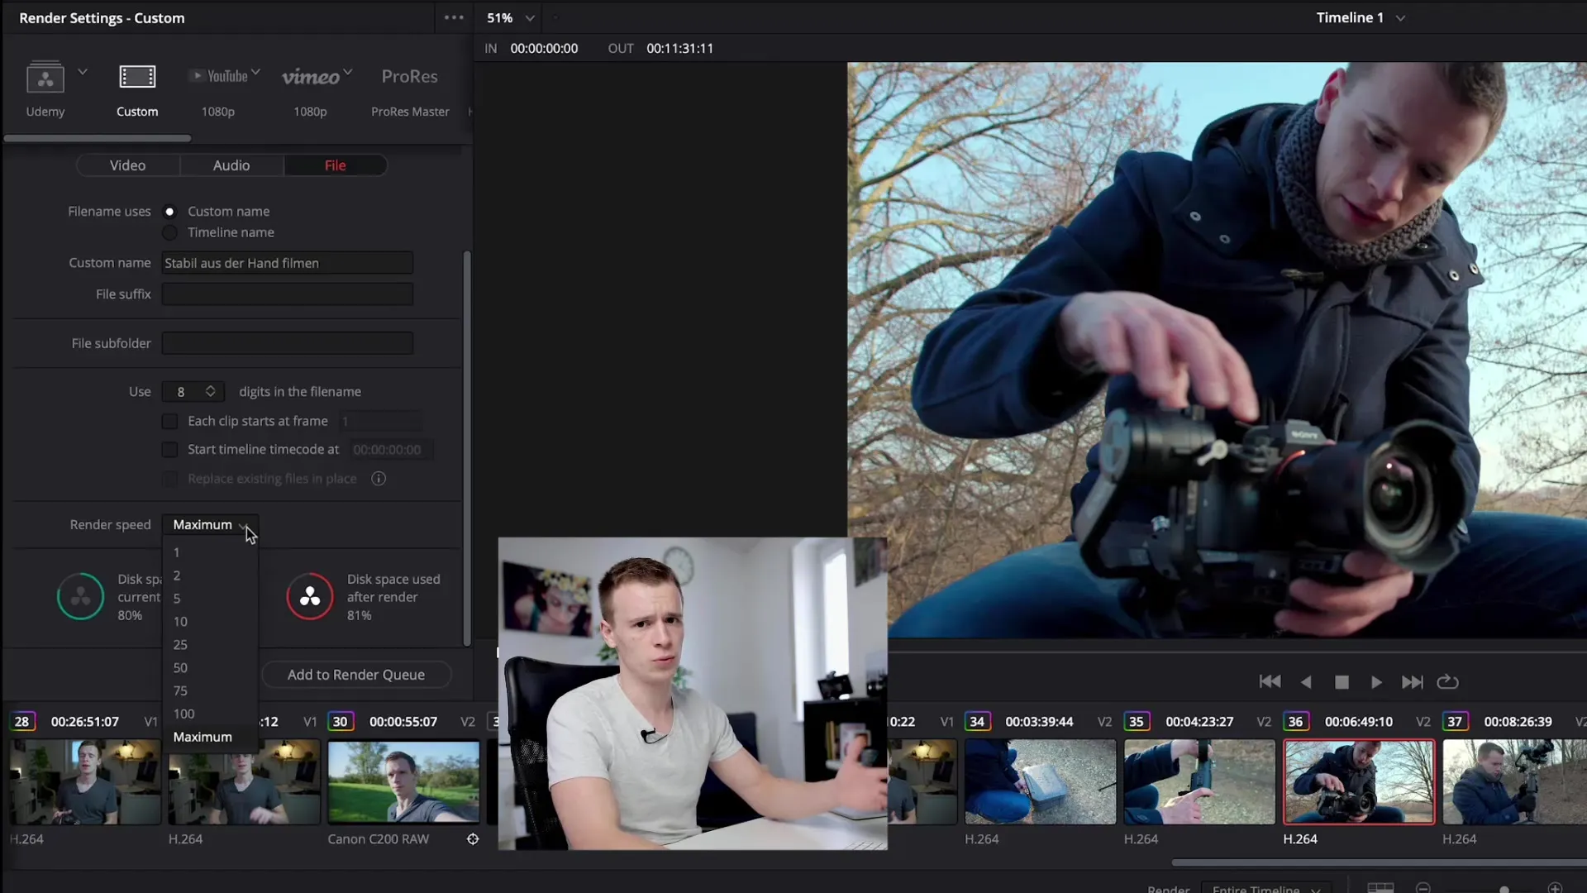This screenshot has width=1587, height=893.
Task: Expand the Udemy preset dropdown arrow
Action: point(83,72)
